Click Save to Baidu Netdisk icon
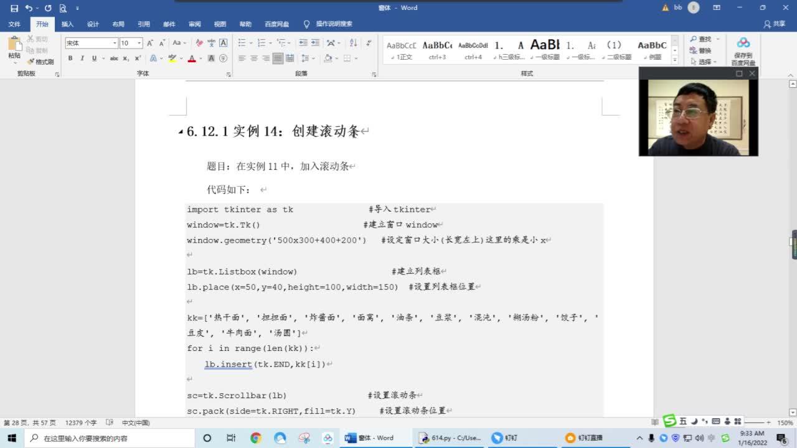Image resolution: width=797 pixels, height=448 pixels. tap(743, 50)
